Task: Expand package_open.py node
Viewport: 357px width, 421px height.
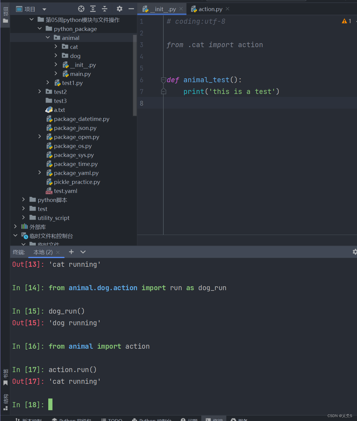Action: click(x=40, y=137)
